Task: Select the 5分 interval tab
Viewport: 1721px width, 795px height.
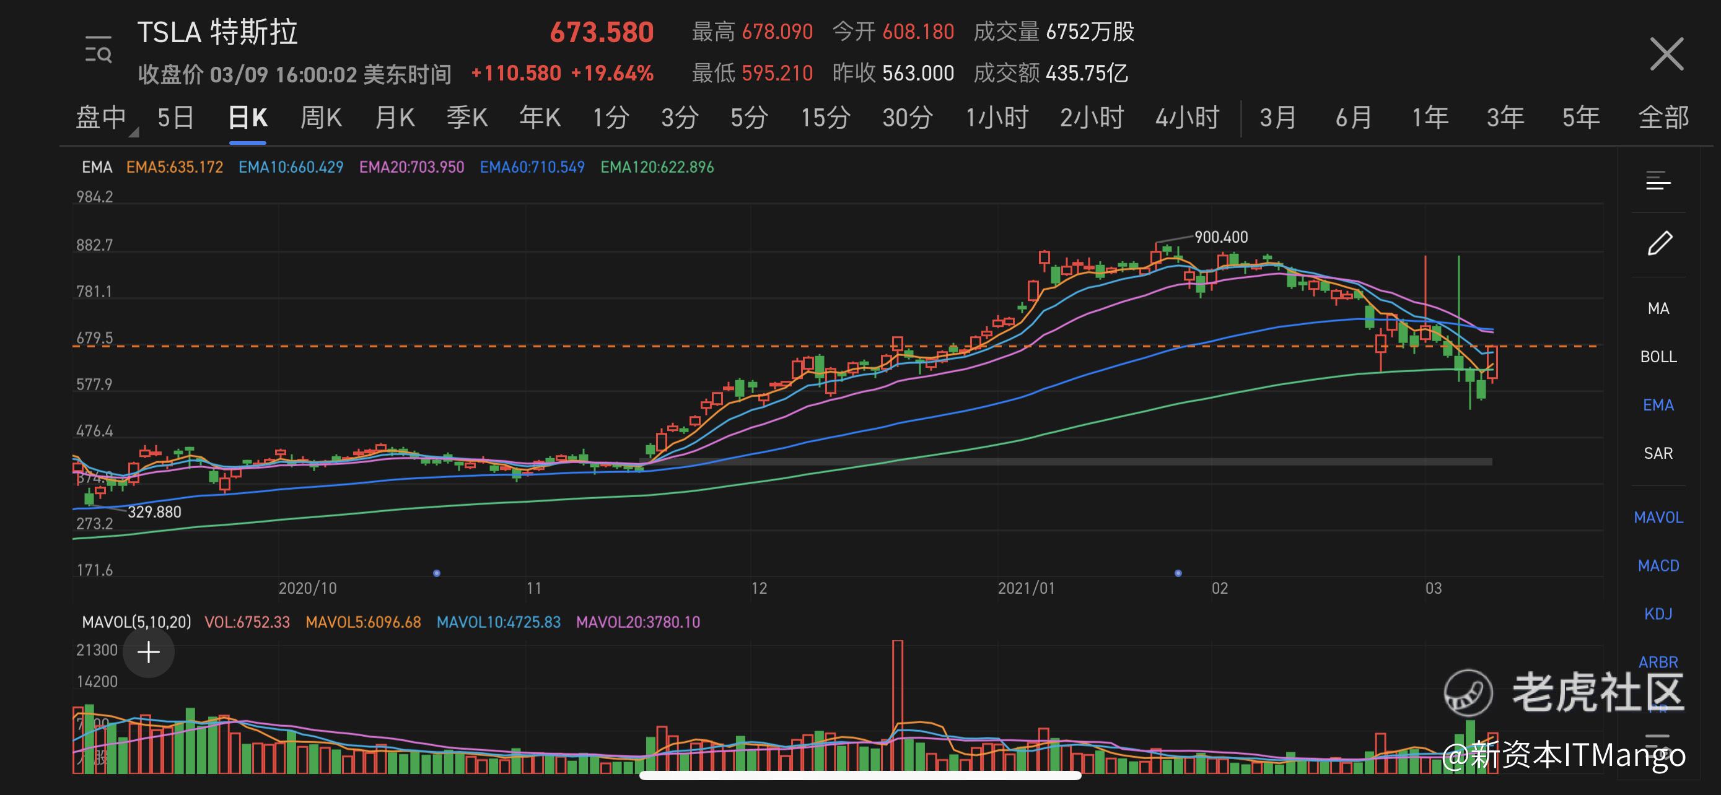Action: tap(749, 118)
